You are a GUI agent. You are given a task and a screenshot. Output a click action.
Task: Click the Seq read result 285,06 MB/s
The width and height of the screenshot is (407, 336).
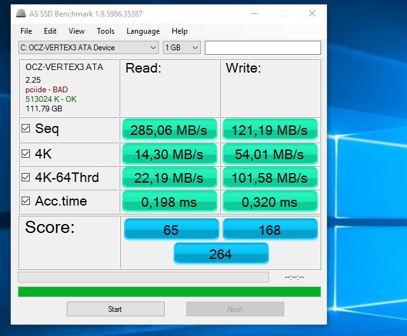(x=170, y=130)
